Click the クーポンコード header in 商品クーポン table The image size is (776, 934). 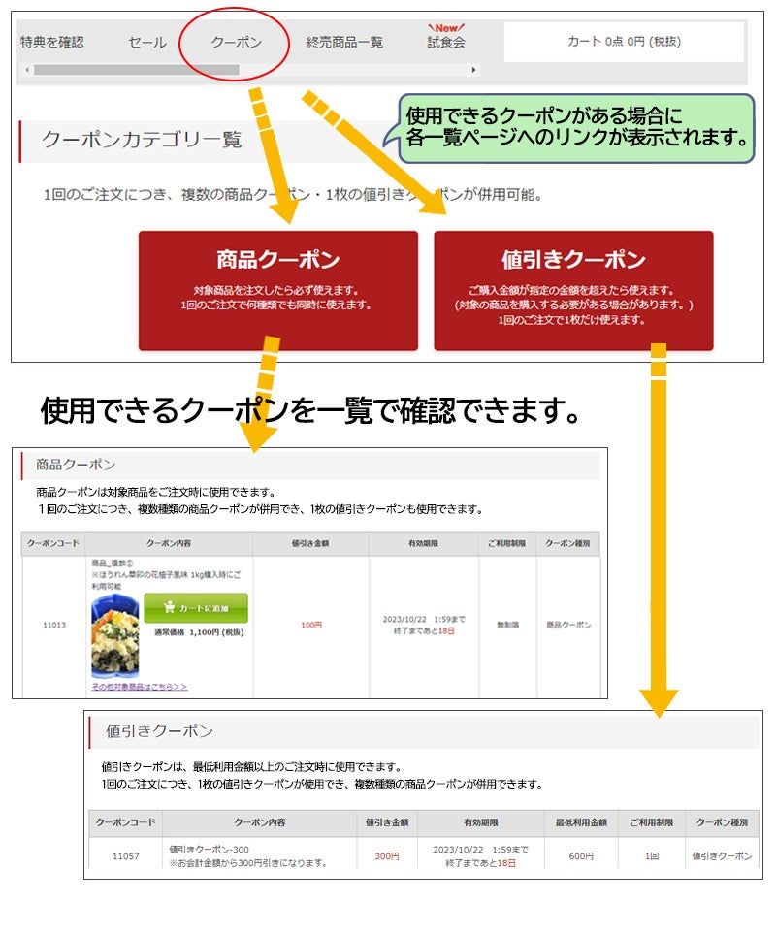coord(53,543)
